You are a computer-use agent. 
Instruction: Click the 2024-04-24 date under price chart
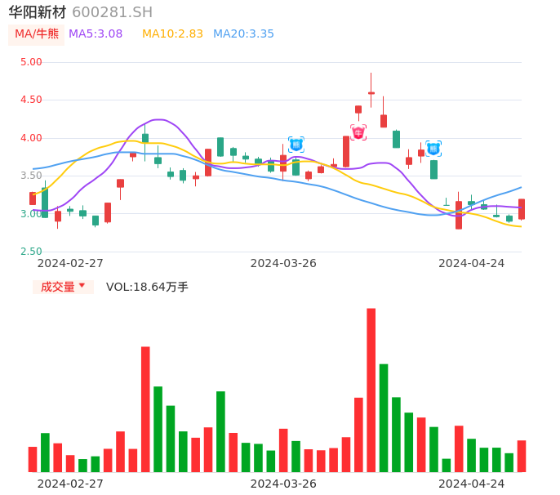coord(472,263)
